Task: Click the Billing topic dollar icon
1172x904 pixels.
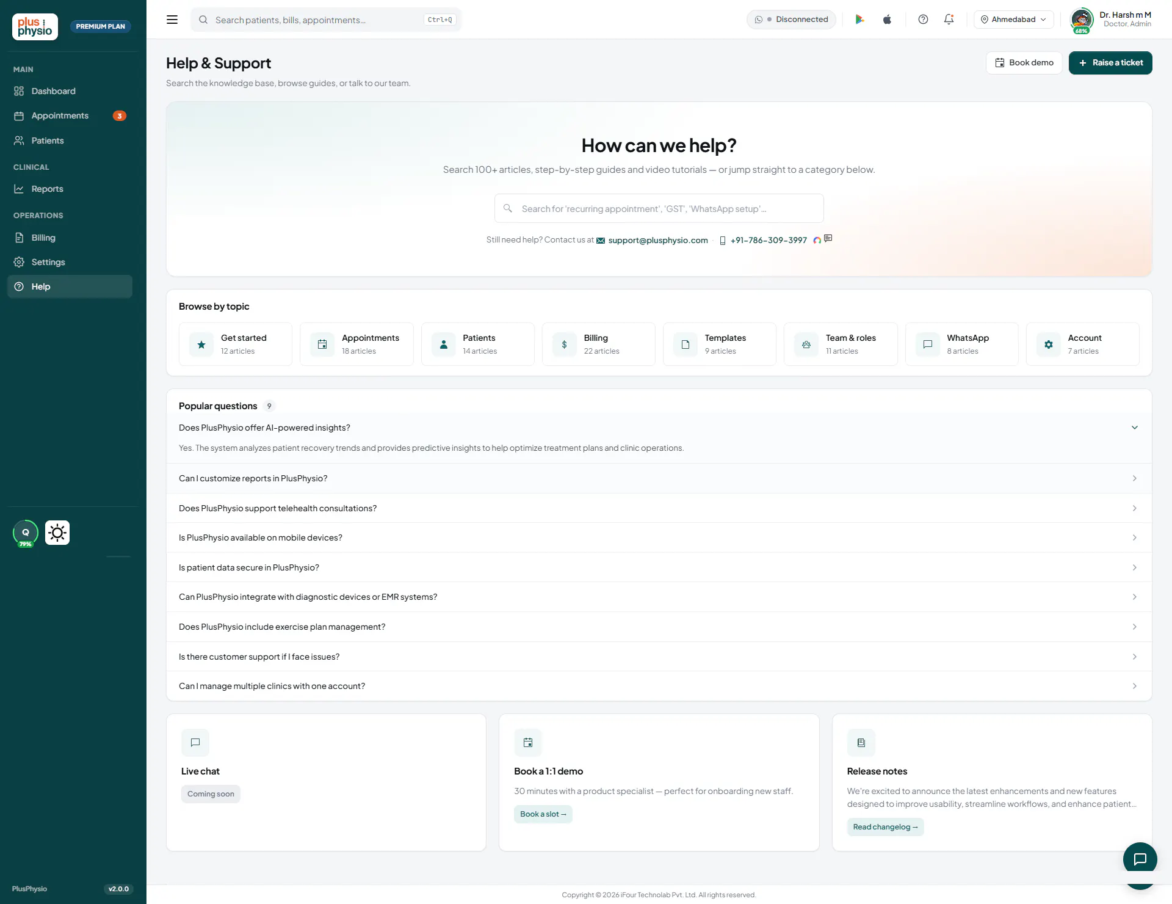Action: (565, 344)
